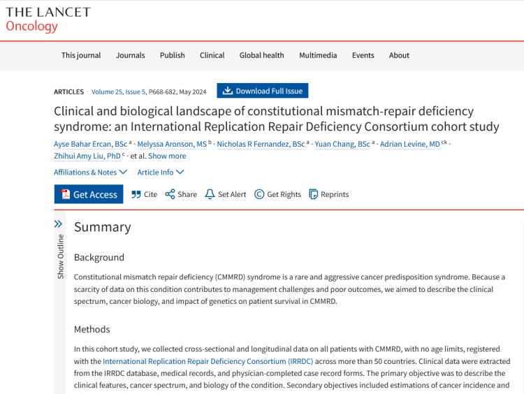Screen dimensions: 524x394
Task: Open The Lancet Oncology logo home
Action: pos(48,20)
